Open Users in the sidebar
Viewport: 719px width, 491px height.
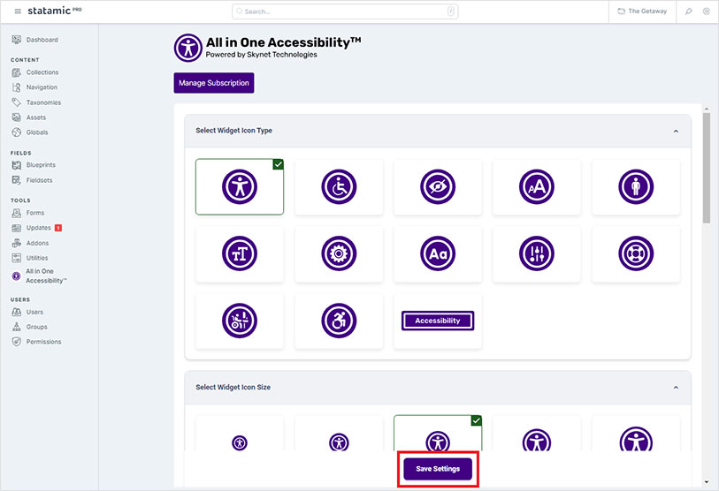click(27, 312)
